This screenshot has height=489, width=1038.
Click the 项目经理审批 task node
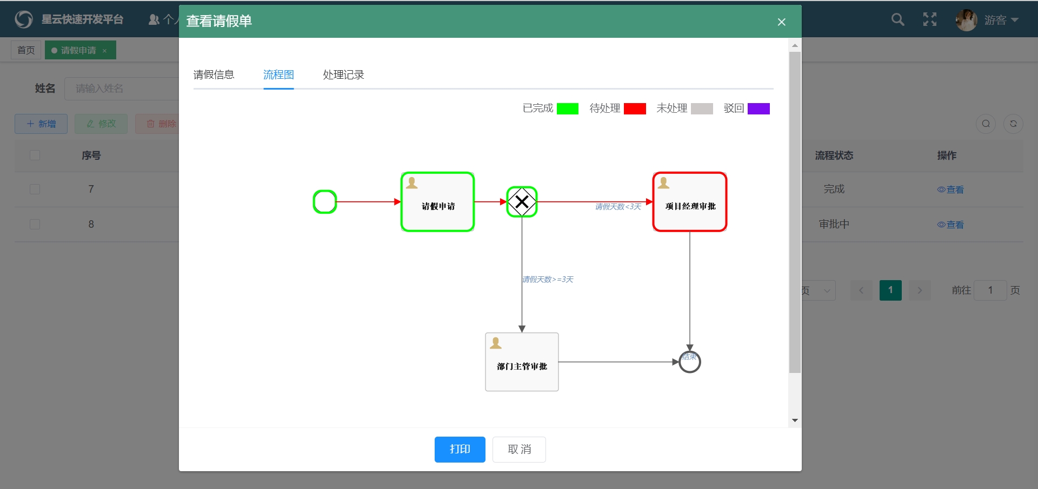tap(690, 202)
